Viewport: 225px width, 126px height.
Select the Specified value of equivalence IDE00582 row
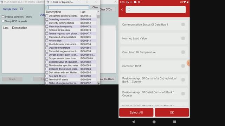coord(71,62)
